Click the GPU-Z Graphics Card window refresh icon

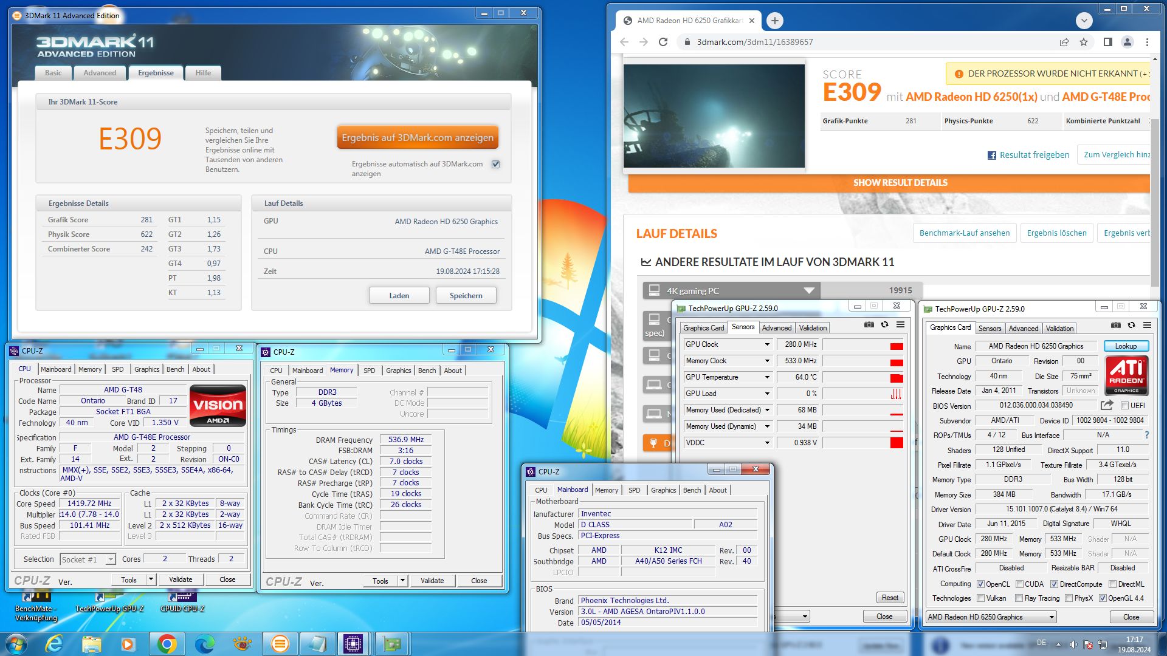coord(1132,326)
